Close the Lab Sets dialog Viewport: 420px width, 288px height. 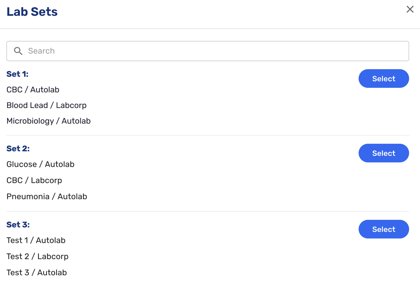click(x=410, y=9)
